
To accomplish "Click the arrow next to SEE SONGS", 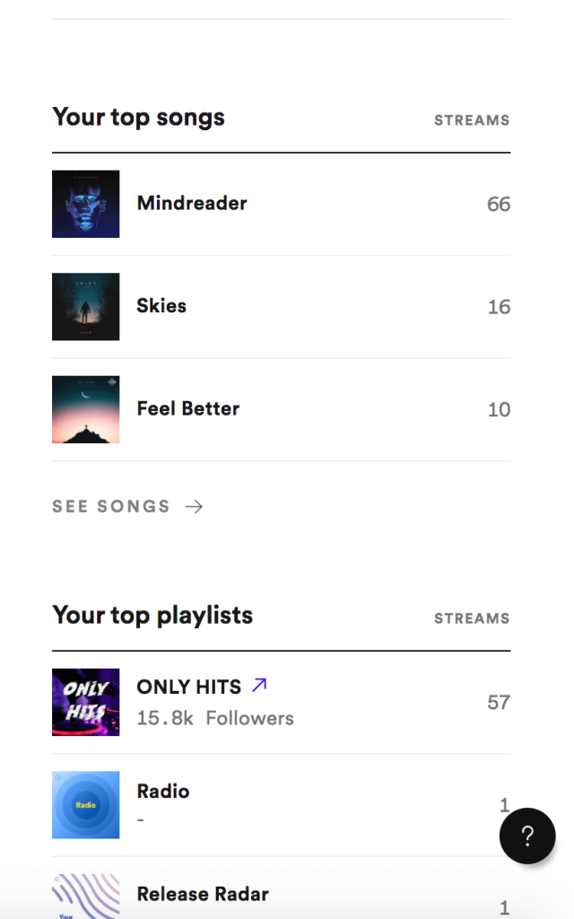I will click(194, 506).
